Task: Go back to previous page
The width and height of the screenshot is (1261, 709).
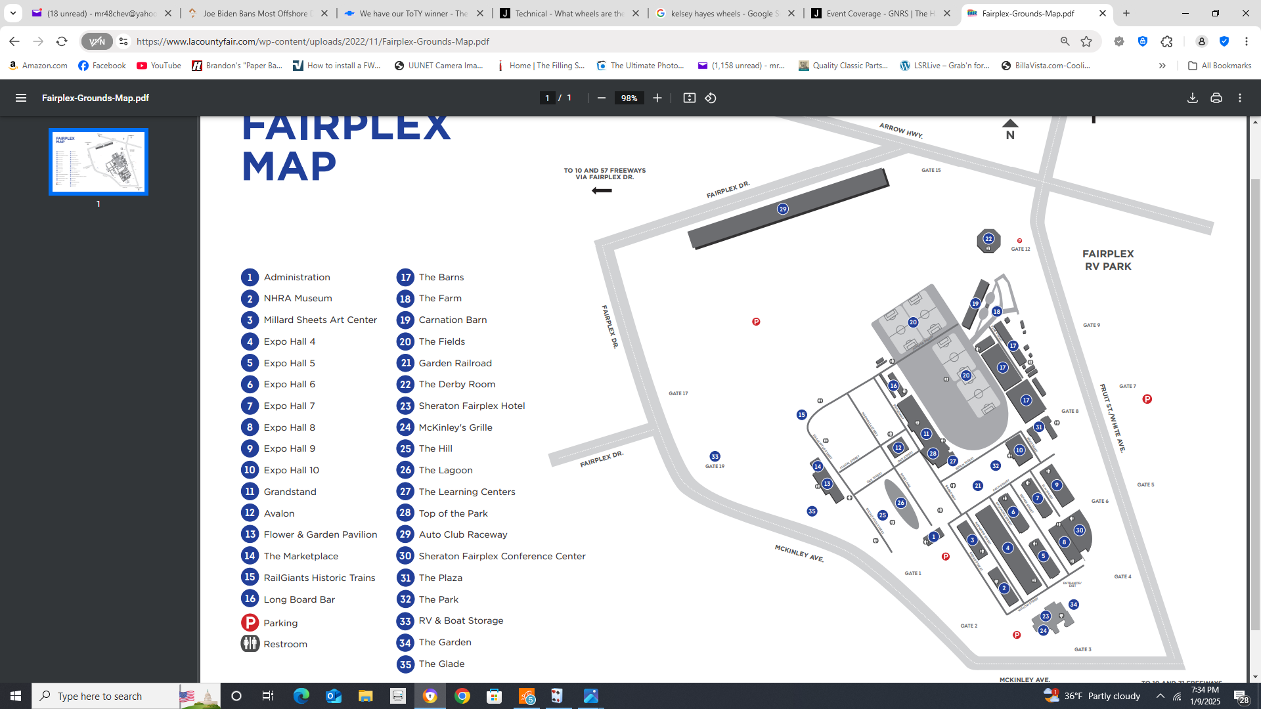Action: [14, 41]
